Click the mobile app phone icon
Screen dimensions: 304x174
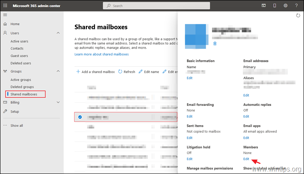tap(275, 5)
